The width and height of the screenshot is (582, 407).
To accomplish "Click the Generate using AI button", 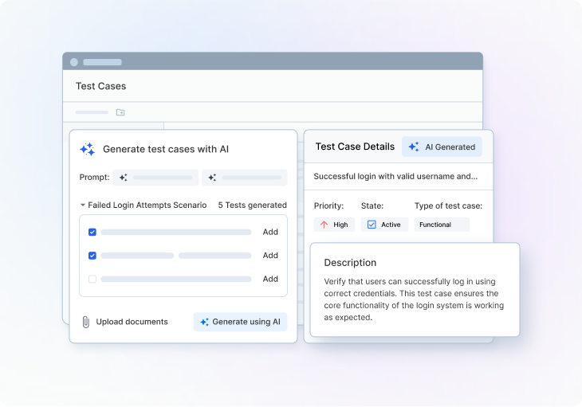I will pyautogui.click(x=240, y=322).
